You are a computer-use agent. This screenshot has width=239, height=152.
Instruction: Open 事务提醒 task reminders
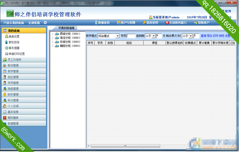tap(12, 48)
